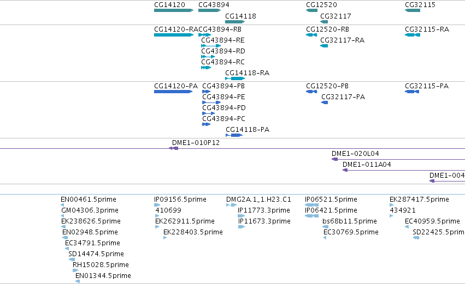
Task: Click clone DME1-010P12 label
Action: coord(196,143)
